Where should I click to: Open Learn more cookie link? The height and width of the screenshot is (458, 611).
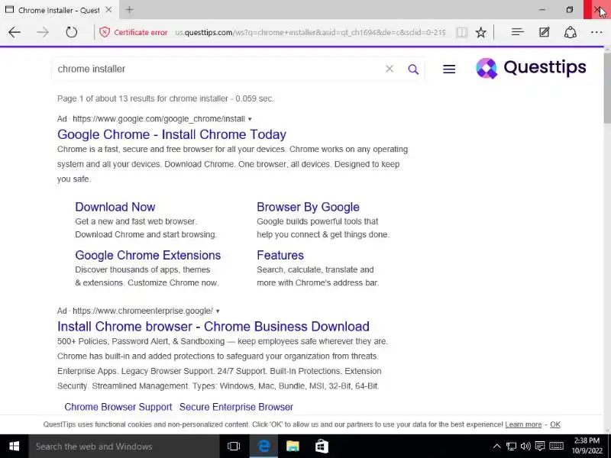(523, 424)
